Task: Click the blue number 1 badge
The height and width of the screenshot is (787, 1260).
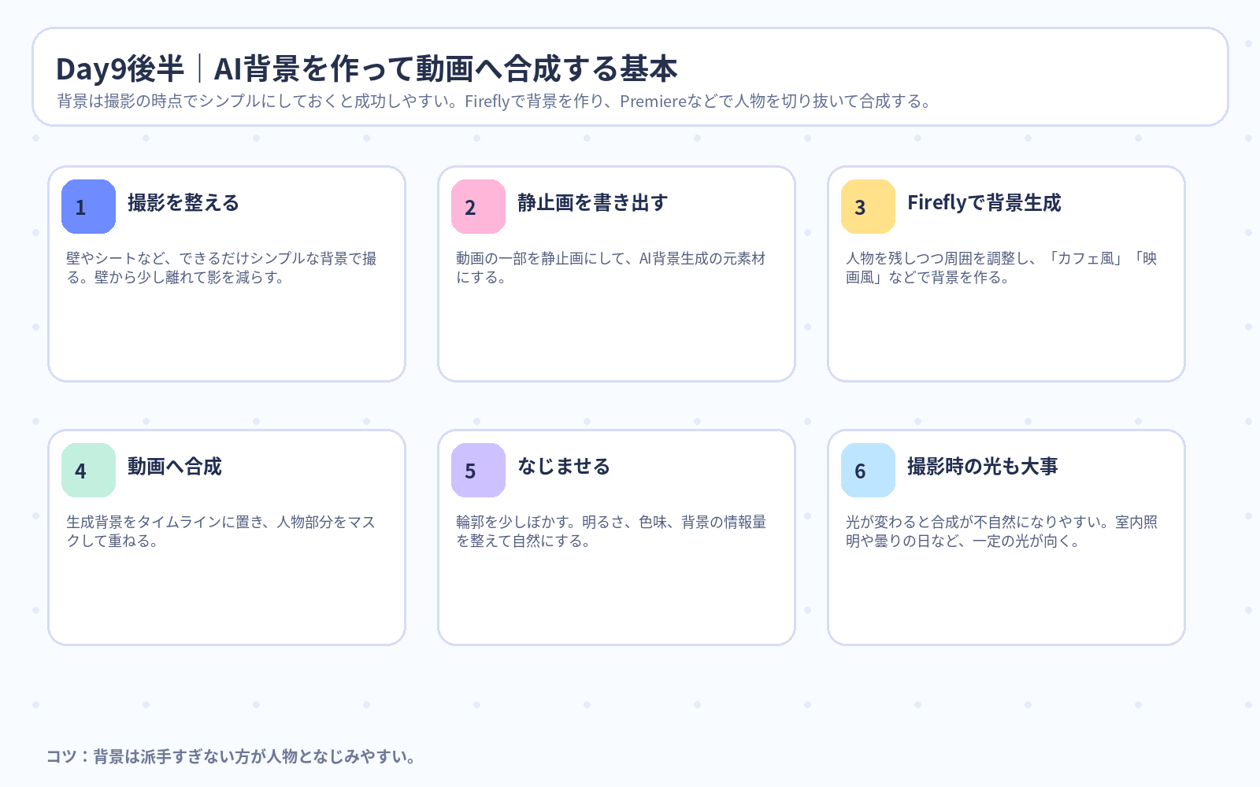Action: [88, 206]
